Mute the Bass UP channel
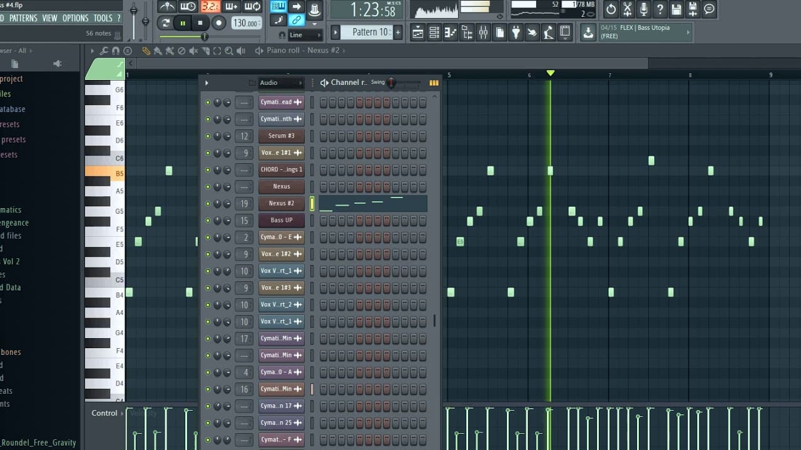Viewport: 801px width, 450px height. (x=208, y=221)
